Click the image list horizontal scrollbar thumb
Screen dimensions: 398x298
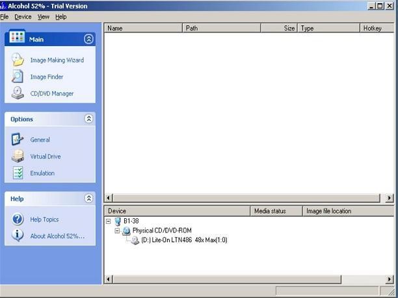tap(246, 197)
